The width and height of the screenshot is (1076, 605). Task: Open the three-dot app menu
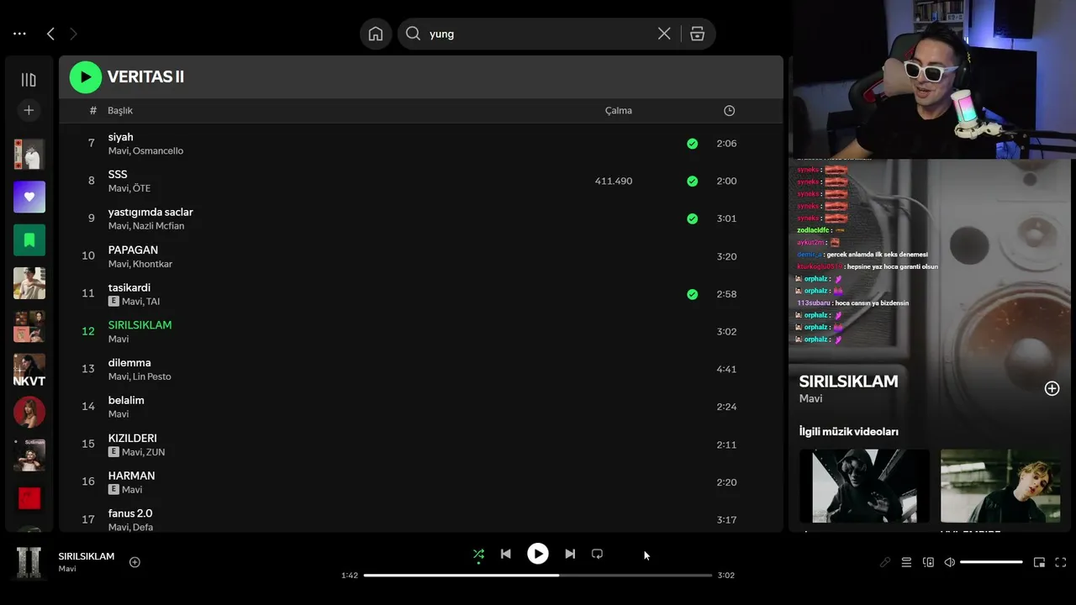(20, 34)
